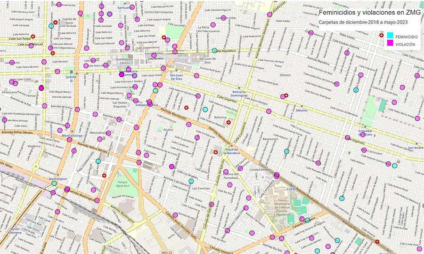Image resolution: width=424 pixels, height=254 pixels.
Task: Select the cyan marker on Calle República
Action: [214, 50]
